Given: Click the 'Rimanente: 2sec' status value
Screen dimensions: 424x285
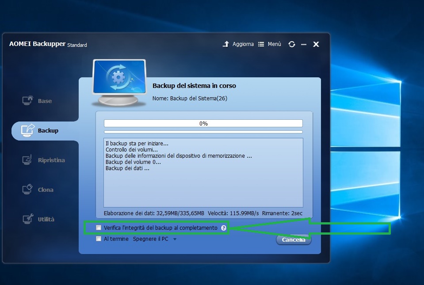Looking at the screenshot, I should (283, 213).
